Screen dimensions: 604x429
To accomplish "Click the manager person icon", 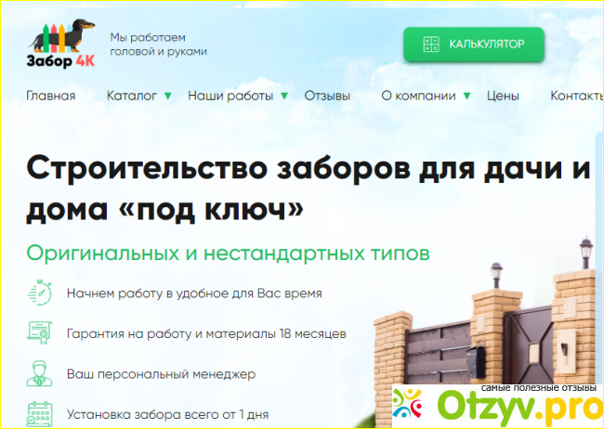I will pos(40,372).
